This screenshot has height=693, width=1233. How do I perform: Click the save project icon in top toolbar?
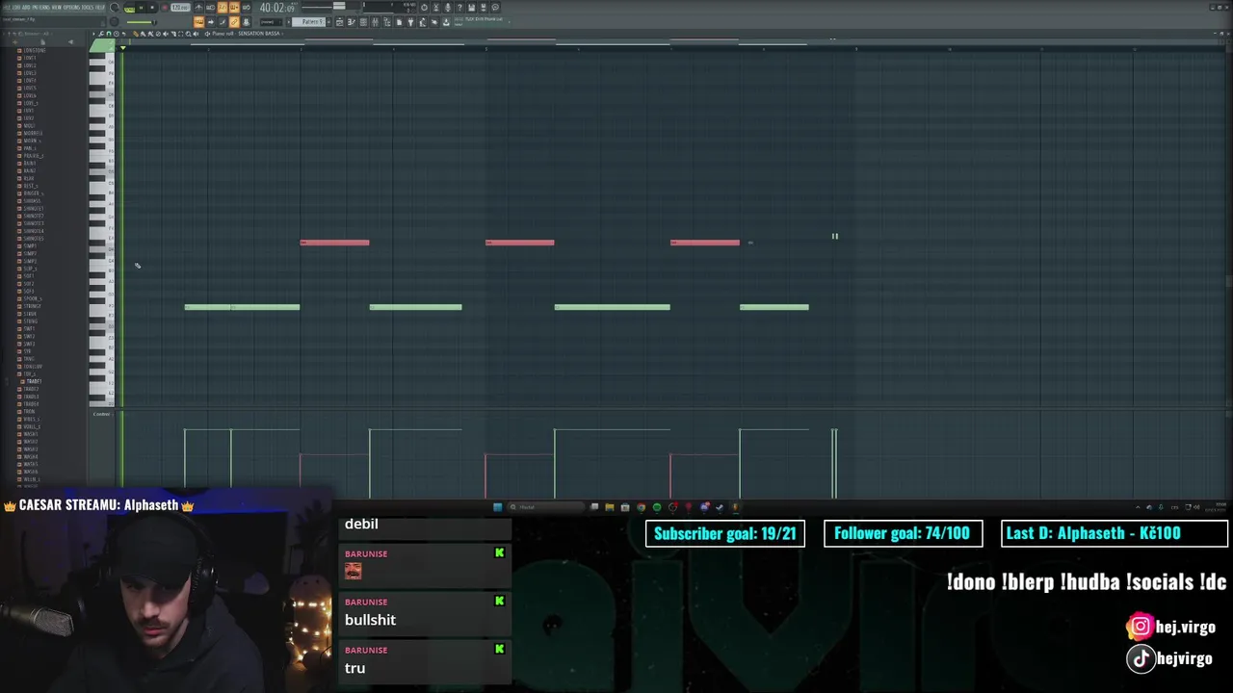click(x=471, y=8)
